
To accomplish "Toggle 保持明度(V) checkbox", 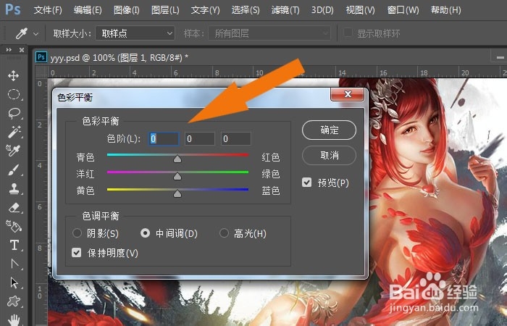I will [76, 252].
